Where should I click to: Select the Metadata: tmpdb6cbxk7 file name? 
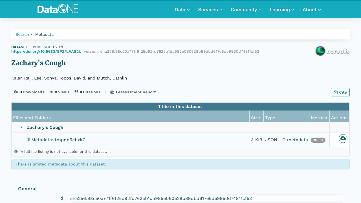tap(58, 140)
